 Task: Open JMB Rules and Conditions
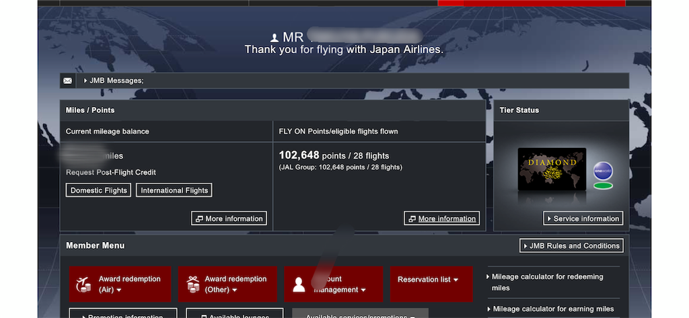(571, 246)
